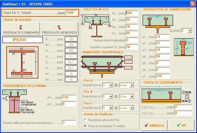The width and height of the screenshot is (197, 133).
Task: Click the Profilato Generico button
Action: pos(59,29)
